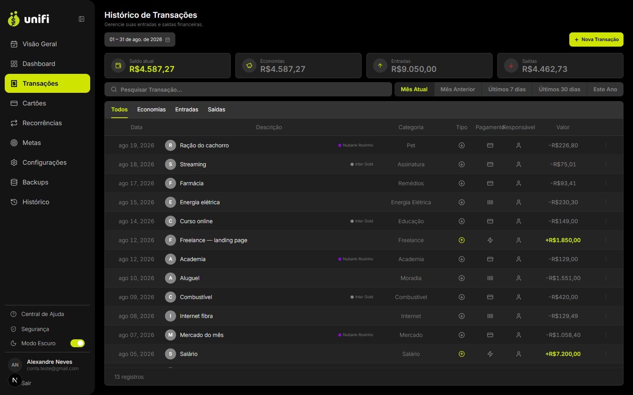Click the Nova Transação button
The width and height of the screenshot is (633, 395).
tap(596, 39)
